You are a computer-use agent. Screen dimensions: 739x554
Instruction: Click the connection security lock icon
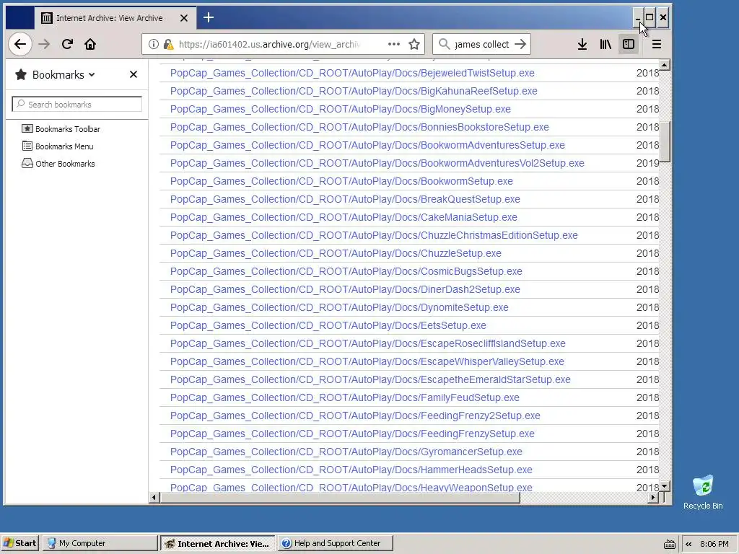tap(168, 44)
